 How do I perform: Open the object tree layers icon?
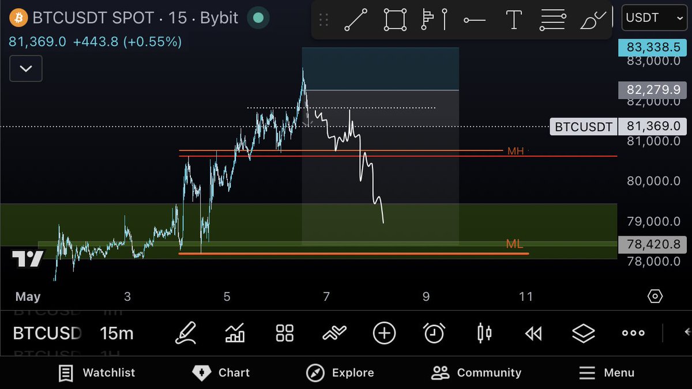point(583,333)
